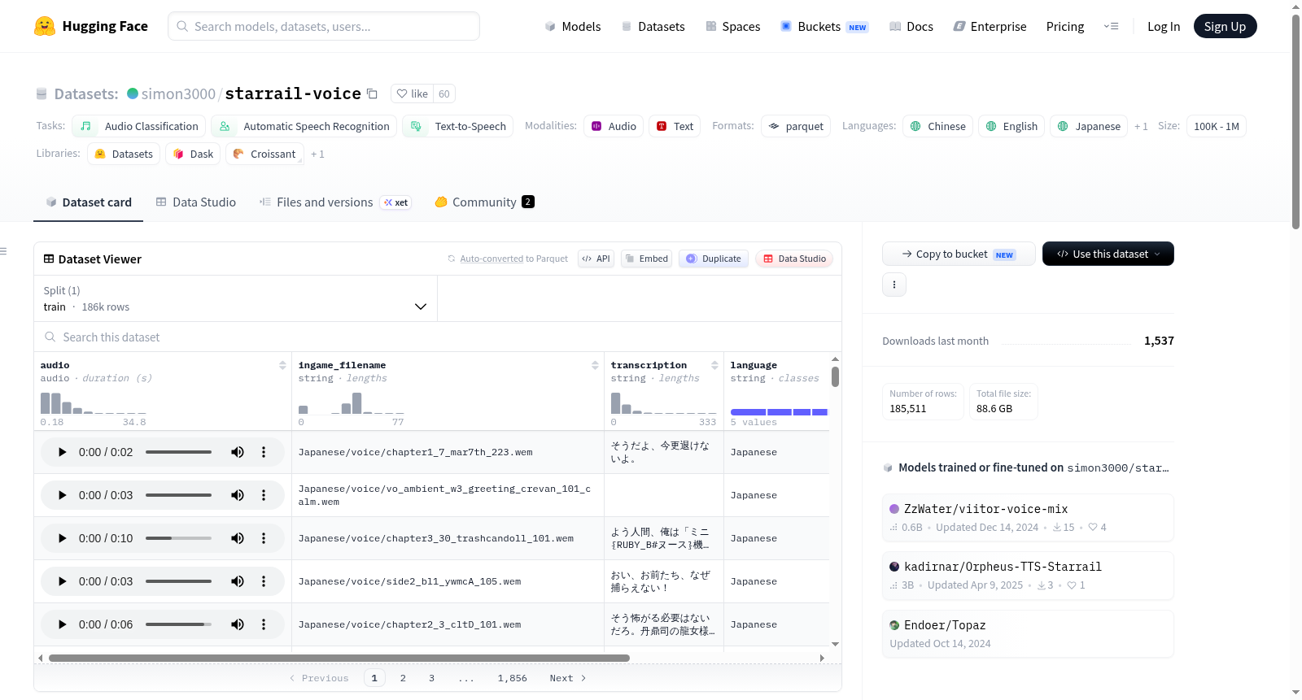Screen dimensions: 1302x700
Task: Like the dataset with the heart button
Action: click(412, 93)
